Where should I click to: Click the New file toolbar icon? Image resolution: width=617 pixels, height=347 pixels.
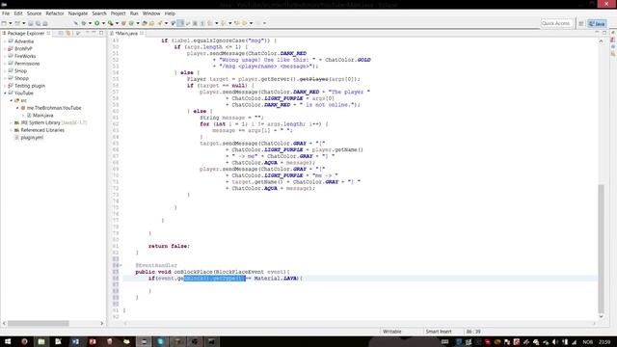tap(4, 23)
